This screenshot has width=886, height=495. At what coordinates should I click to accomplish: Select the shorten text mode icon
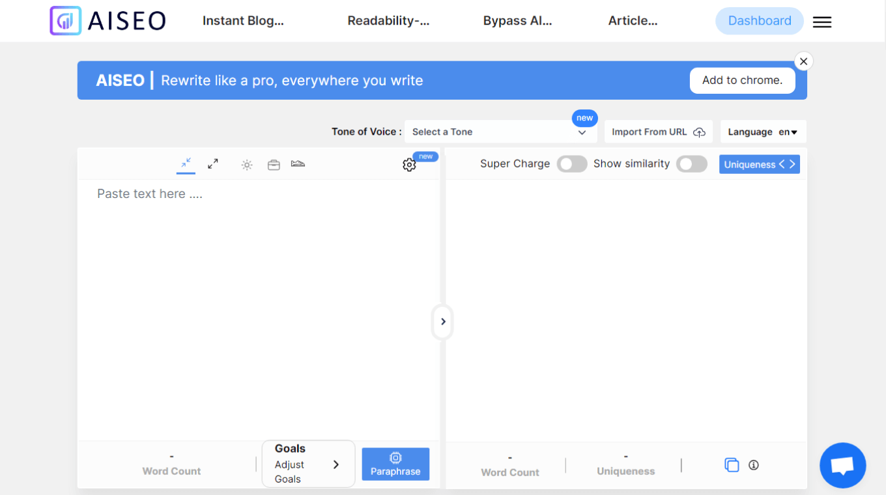186,163
